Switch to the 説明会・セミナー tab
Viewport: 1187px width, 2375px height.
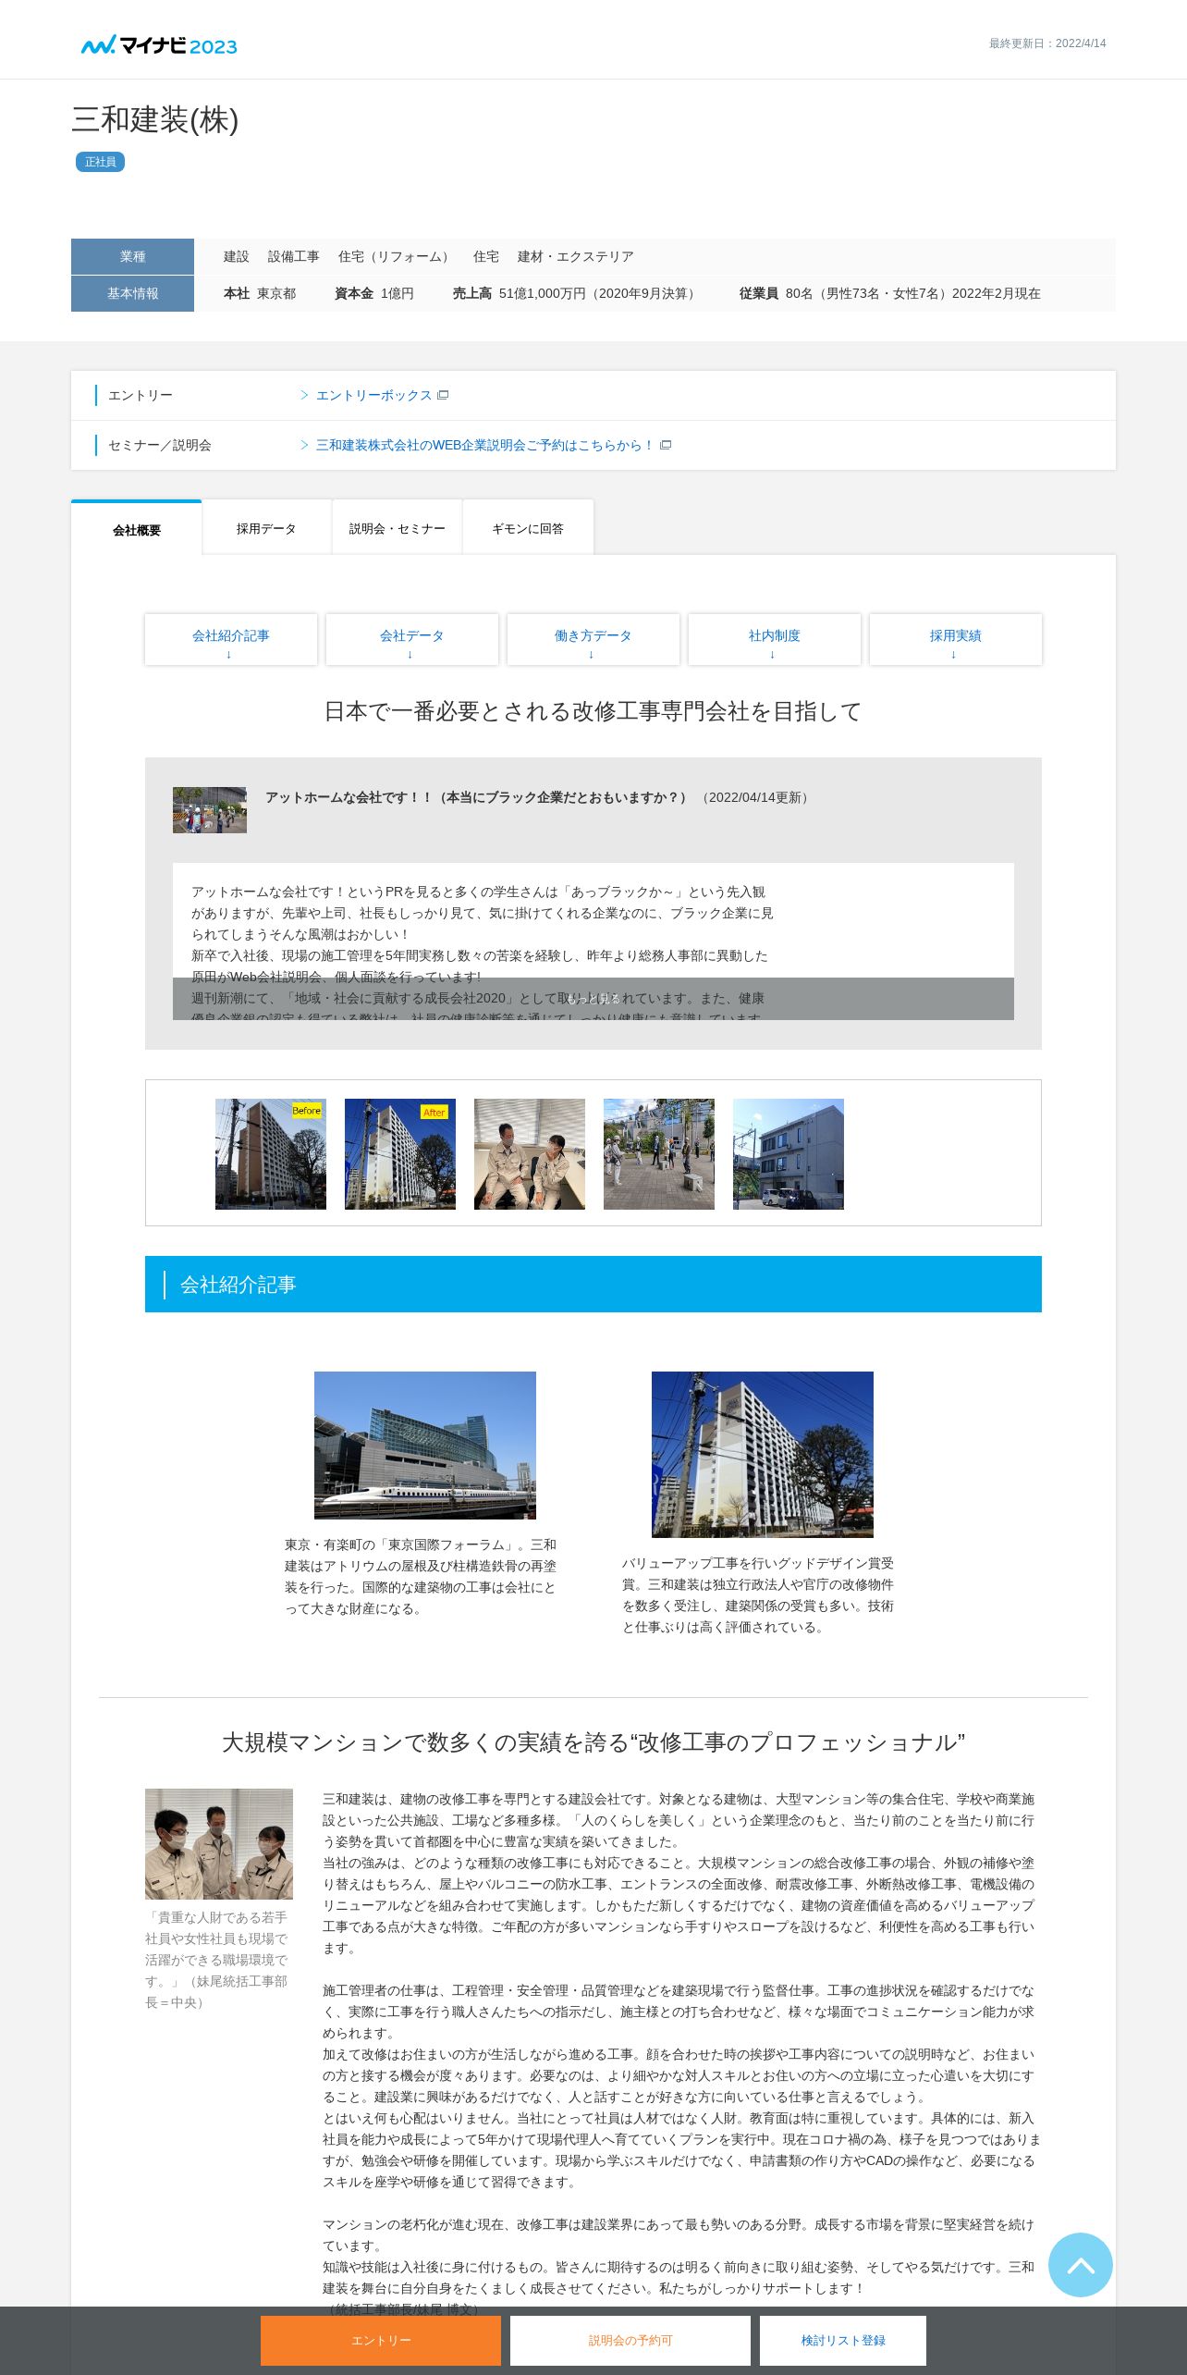pos(397,528)
